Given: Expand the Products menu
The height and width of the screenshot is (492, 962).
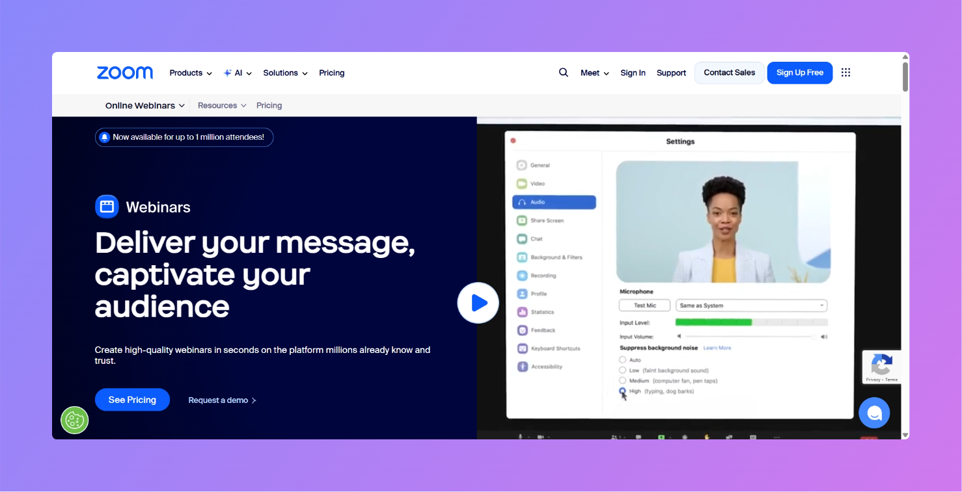Looking at the screenshot, I should pos(191,73).
